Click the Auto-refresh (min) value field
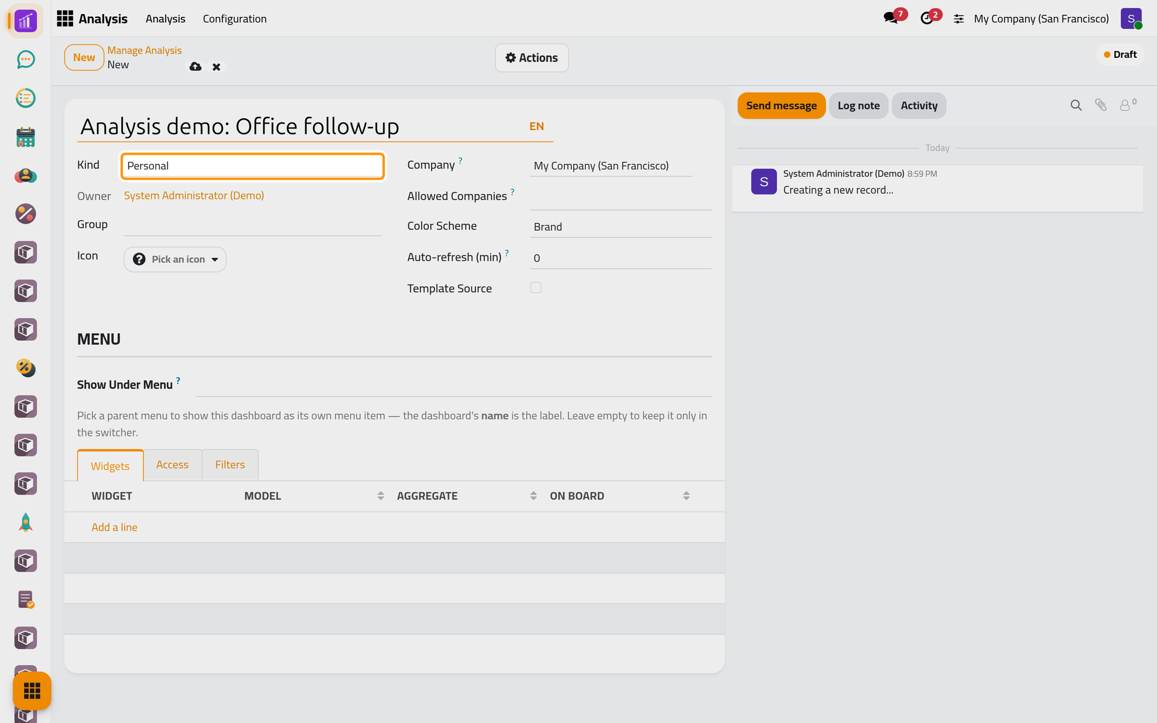 621,258
